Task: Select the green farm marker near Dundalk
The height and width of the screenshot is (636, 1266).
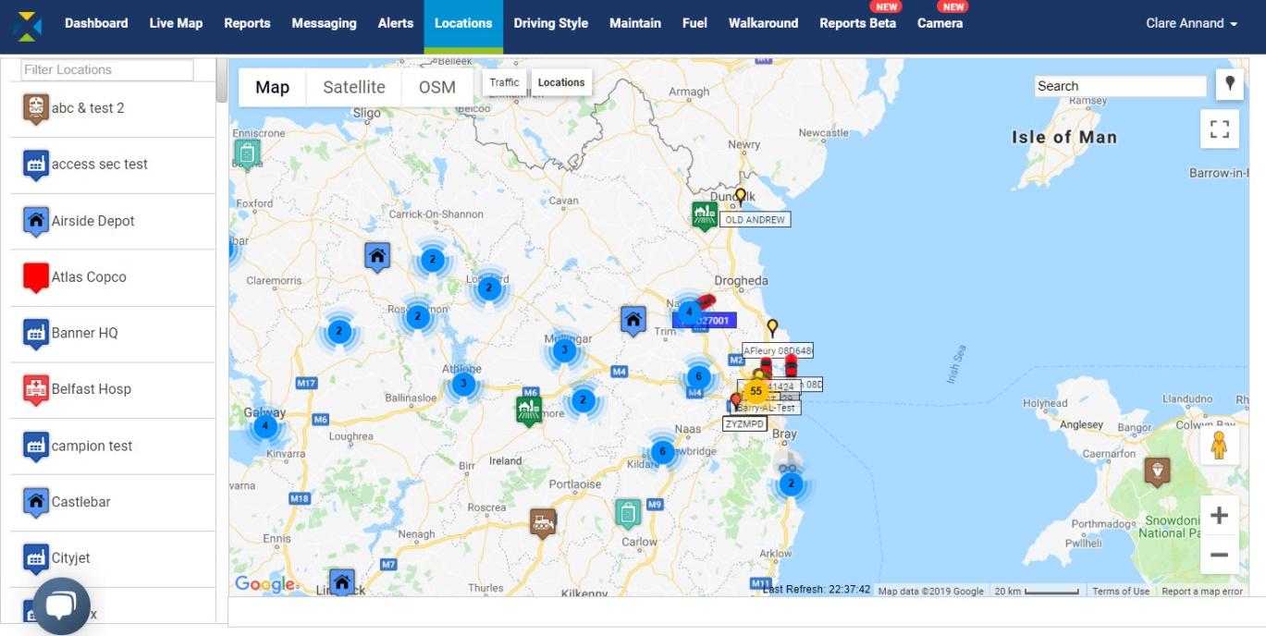Action: coord(705,216)
